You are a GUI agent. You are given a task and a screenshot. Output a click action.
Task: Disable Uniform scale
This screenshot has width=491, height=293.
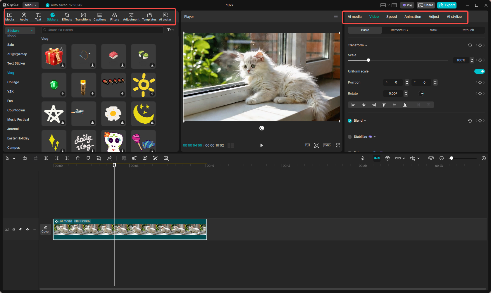(479, 71)
